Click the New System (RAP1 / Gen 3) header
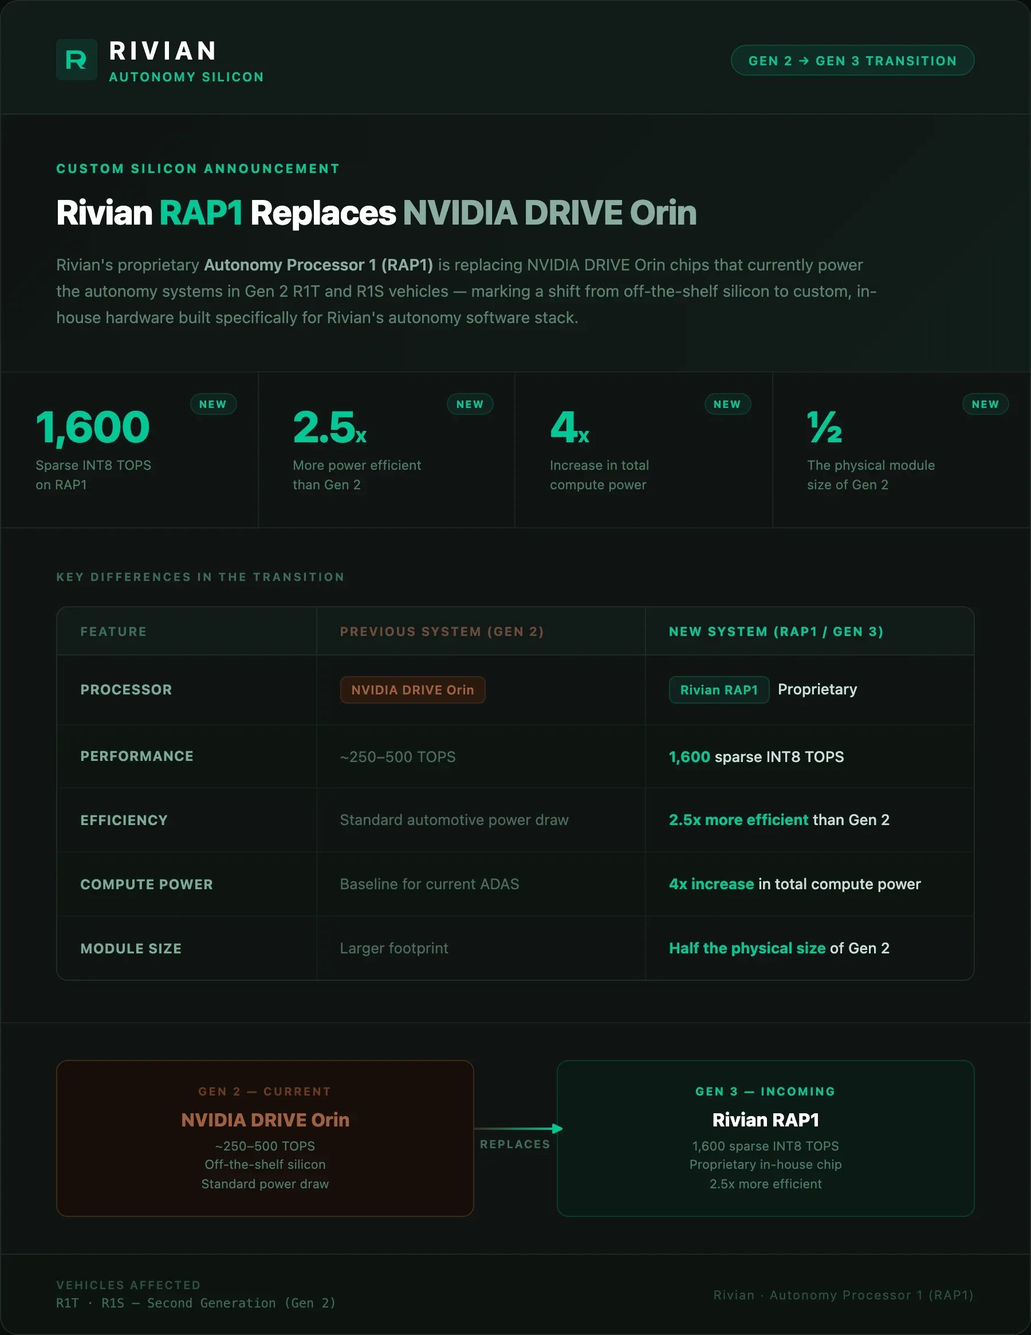Screen dimensions: 1031x1335 [776, 631]
